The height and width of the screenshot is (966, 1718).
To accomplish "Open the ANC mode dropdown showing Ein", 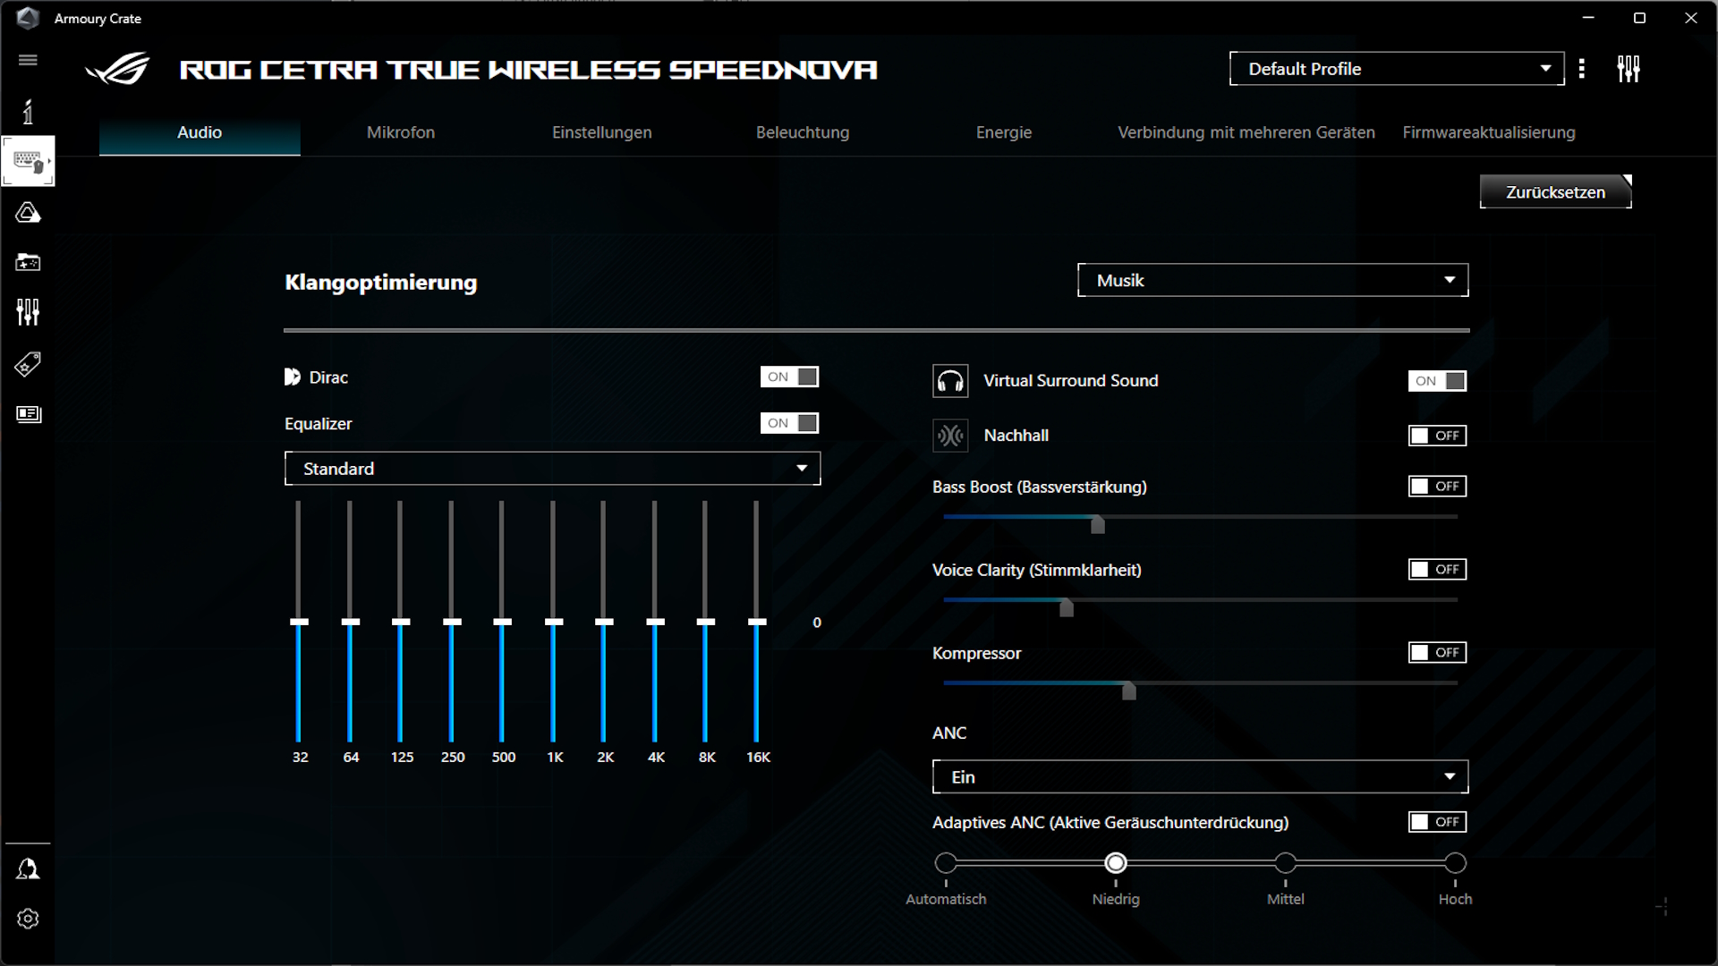I will click(1199, 776).
